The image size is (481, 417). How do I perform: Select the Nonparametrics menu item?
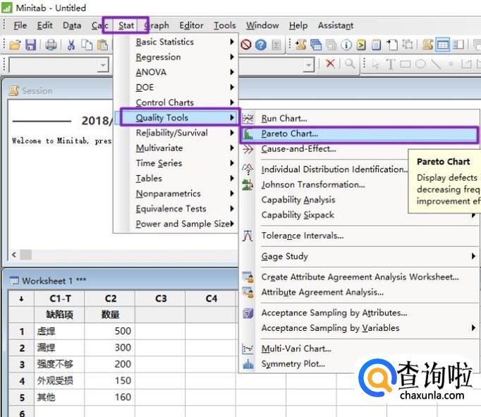[x=176, y=193]
